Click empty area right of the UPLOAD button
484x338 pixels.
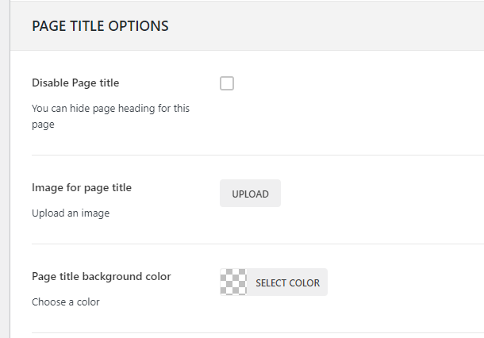tap(381, 194)
